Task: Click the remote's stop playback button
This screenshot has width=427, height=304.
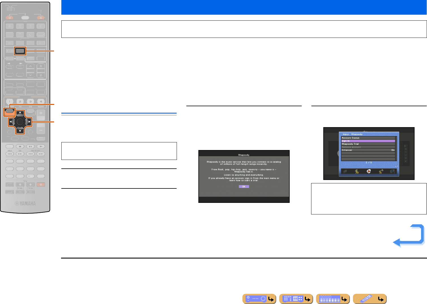Action: [20, 146]
